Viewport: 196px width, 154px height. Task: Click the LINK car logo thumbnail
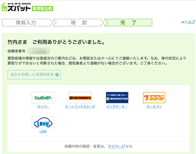(43, 122)
